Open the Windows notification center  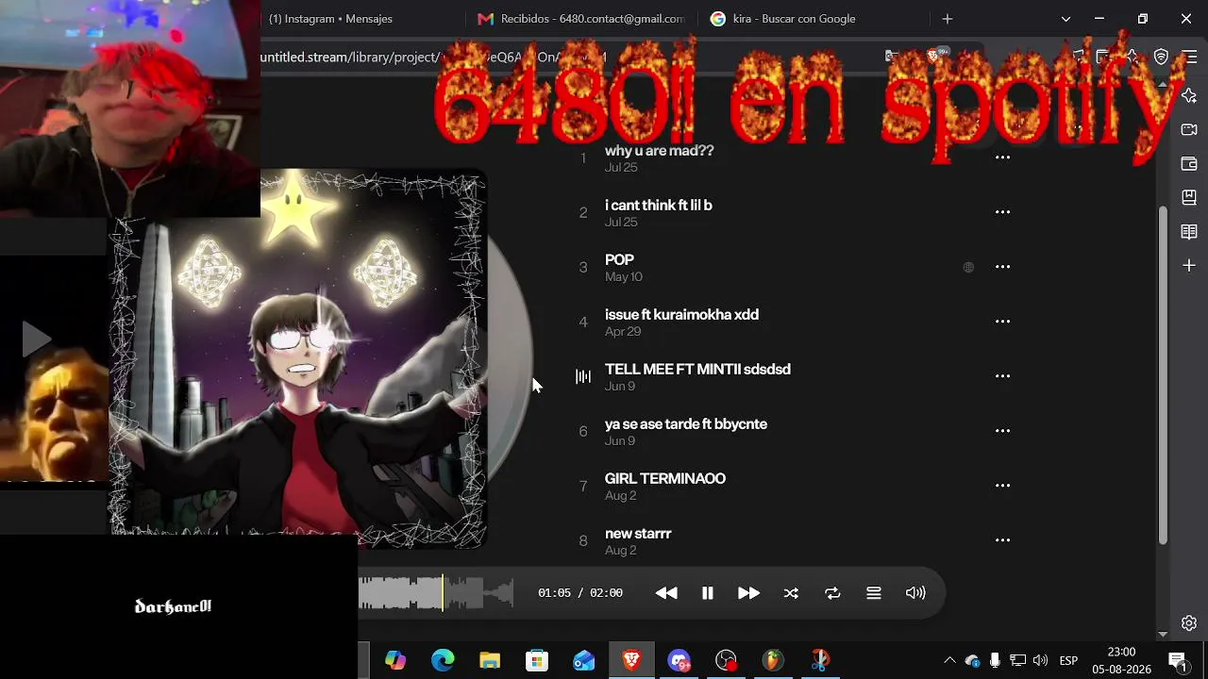(x=1178, y=660)
